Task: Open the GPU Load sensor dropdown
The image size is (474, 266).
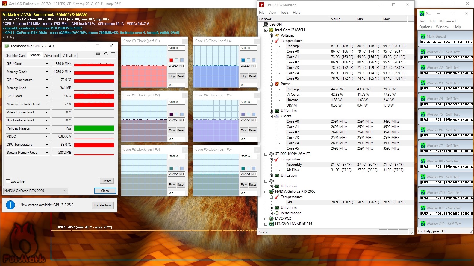Action: tap(47, 96)
